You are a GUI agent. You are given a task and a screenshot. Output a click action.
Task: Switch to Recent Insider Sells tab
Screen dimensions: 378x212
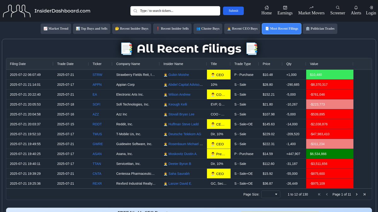(x=172, y=29)
